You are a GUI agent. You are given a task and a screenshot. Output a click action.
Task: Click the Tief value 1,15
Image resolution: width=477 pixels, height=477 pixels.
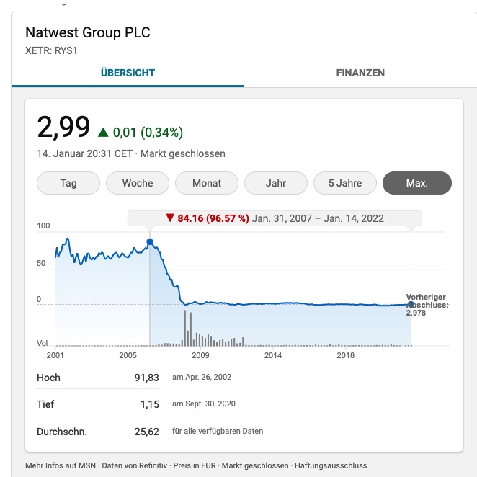click(x=150, y=404)
